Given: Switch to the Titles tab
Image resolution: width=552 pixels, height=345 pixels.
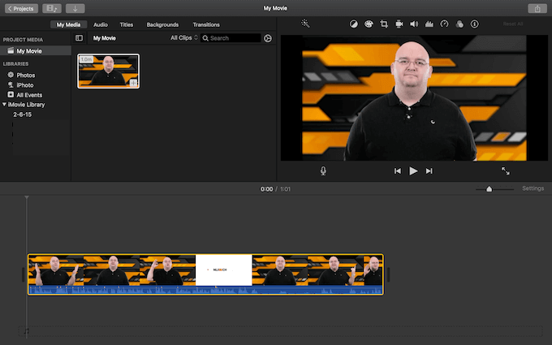Looking at the screenshot, I should 127,24.
